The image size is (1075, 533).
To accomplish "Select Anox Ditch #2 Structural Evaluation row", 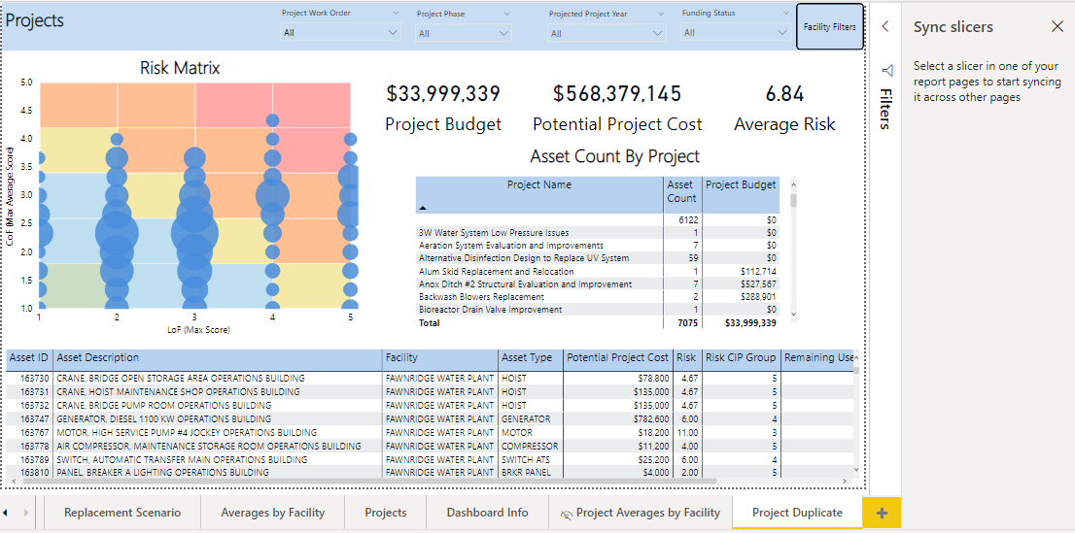I will pos(597,283).
